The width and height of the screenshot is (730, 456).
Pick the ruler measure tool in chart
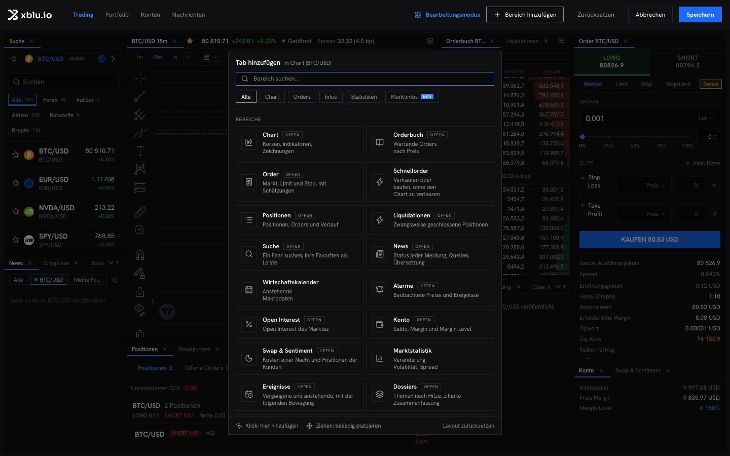[x=140, y=212]
